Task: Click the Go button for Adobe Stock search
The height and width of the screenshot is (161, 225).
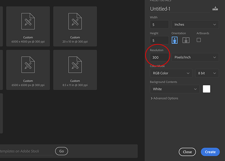Action: tap(62, 151)
